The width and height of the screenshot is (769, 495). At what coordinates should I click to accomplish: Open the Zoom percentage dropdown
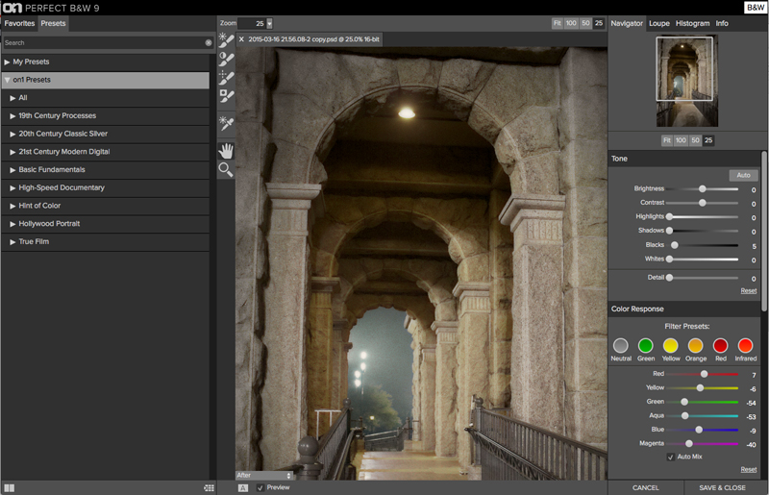tap(269, 23)
